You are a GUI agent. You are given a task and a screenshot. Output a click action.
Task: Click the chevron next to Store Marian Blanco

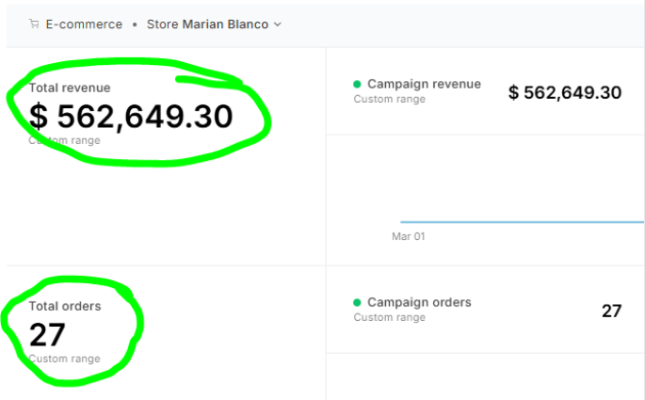[278, 24]
